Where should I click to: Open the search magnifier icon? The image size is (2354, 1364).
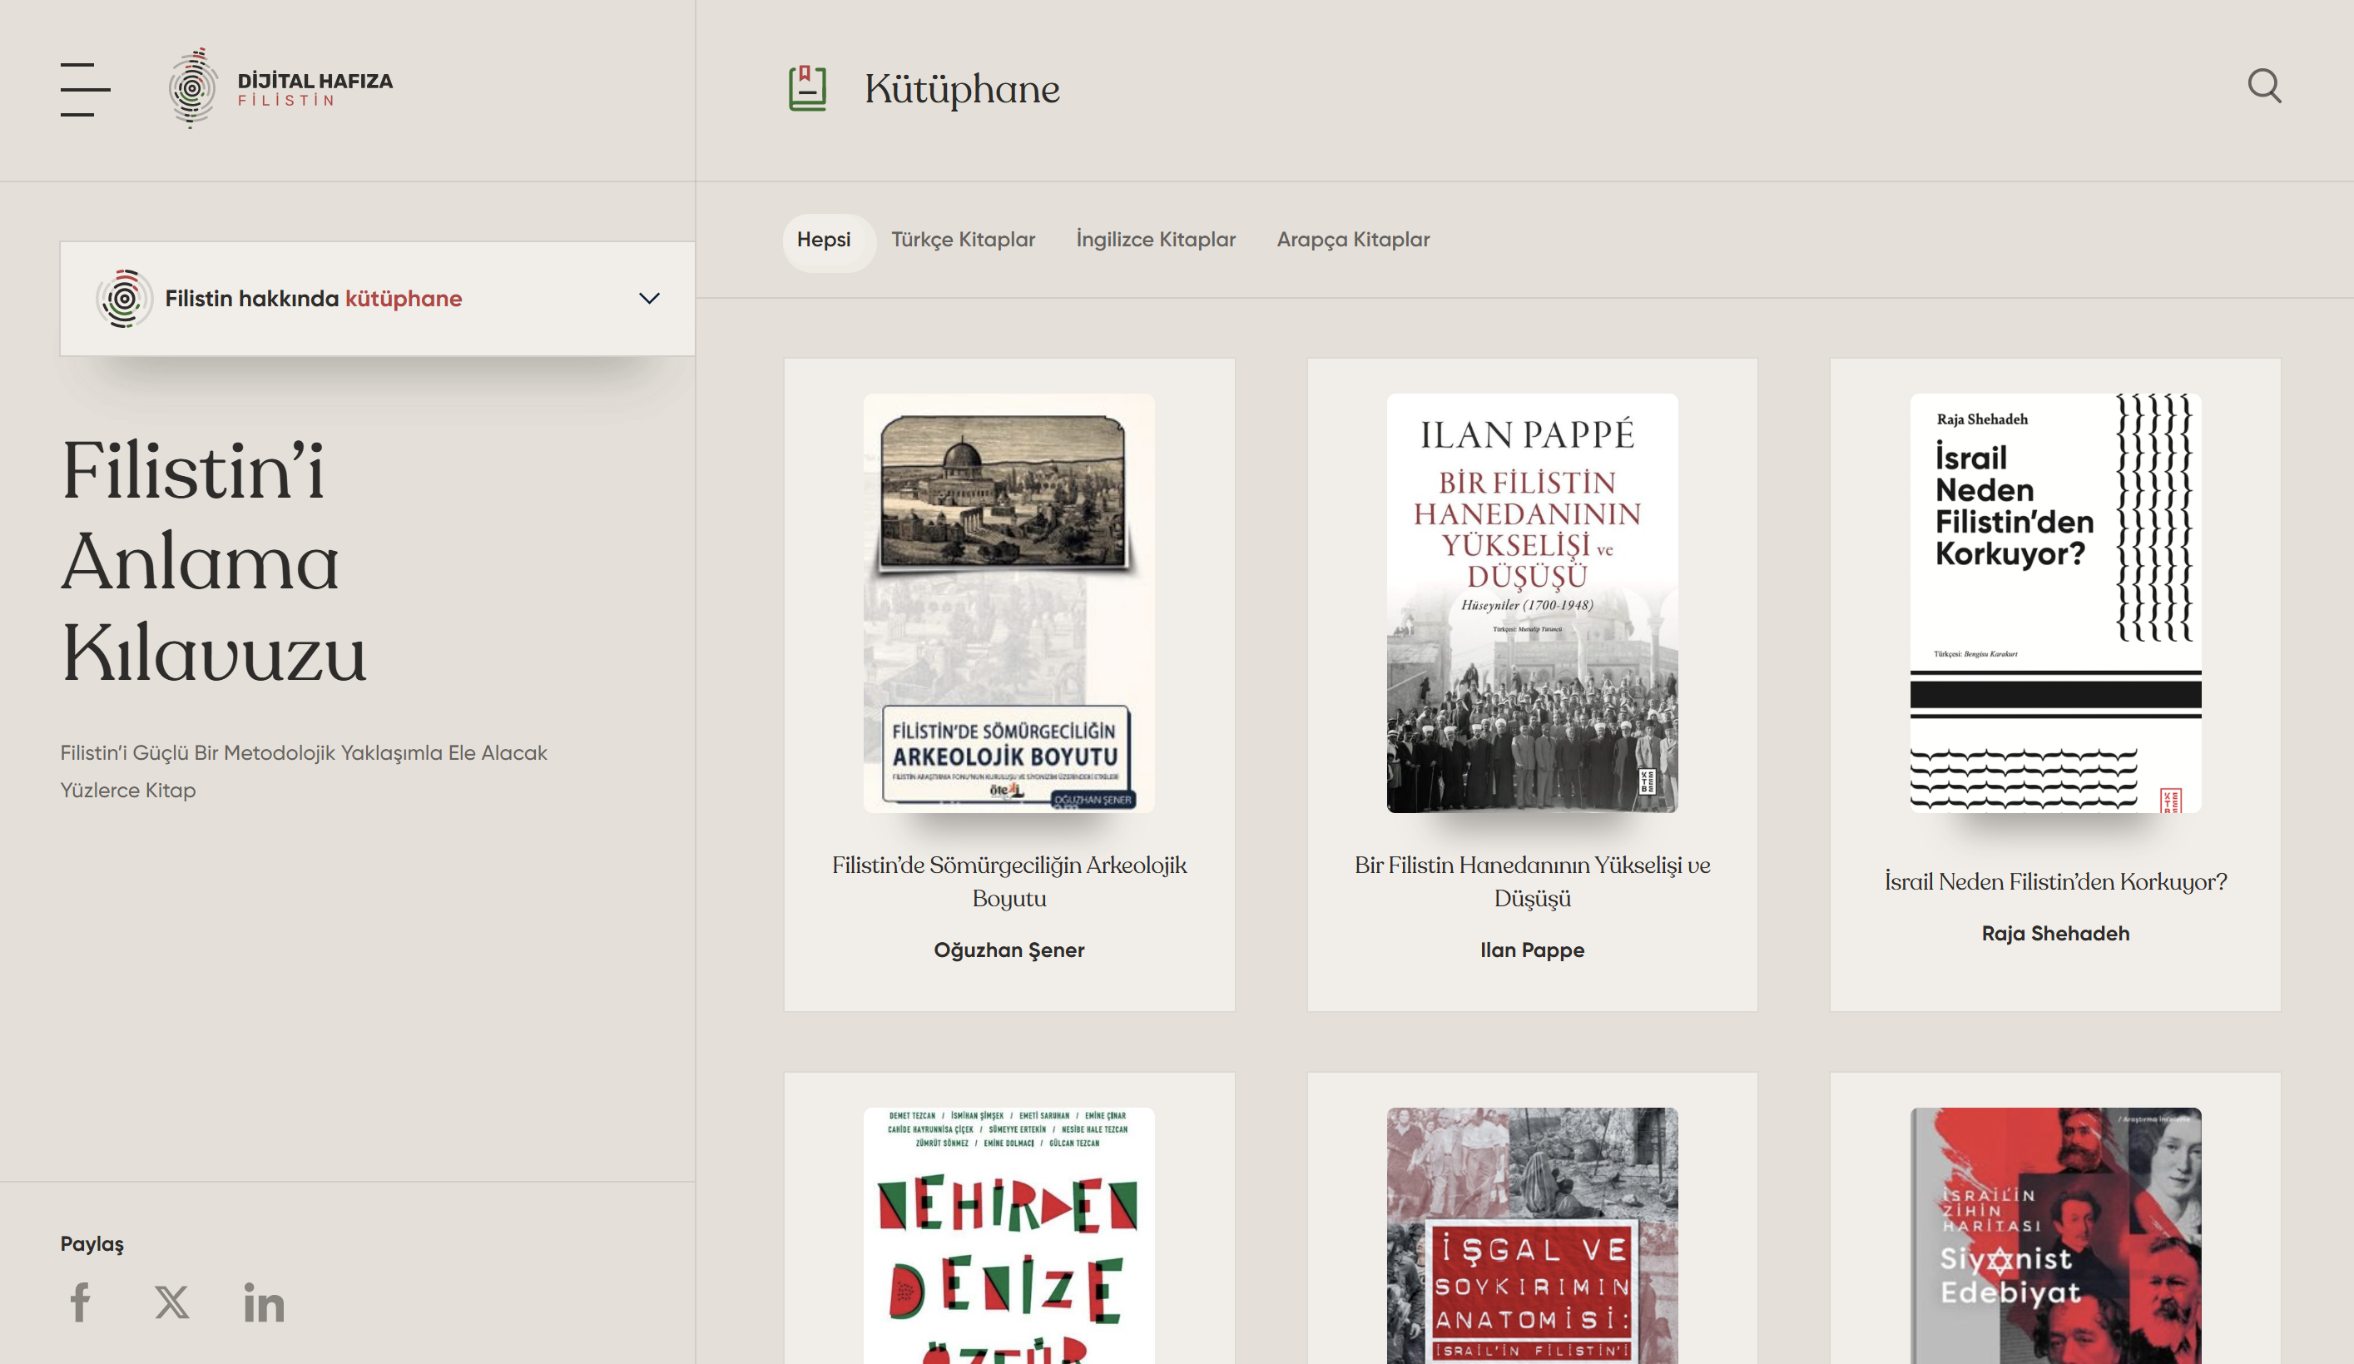click(2263, 87)
